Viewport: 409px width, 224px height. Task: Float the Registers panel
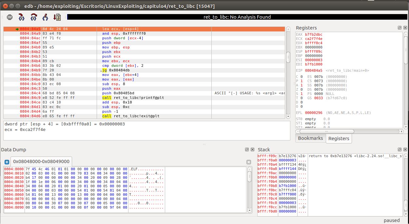tap(399, 28)
